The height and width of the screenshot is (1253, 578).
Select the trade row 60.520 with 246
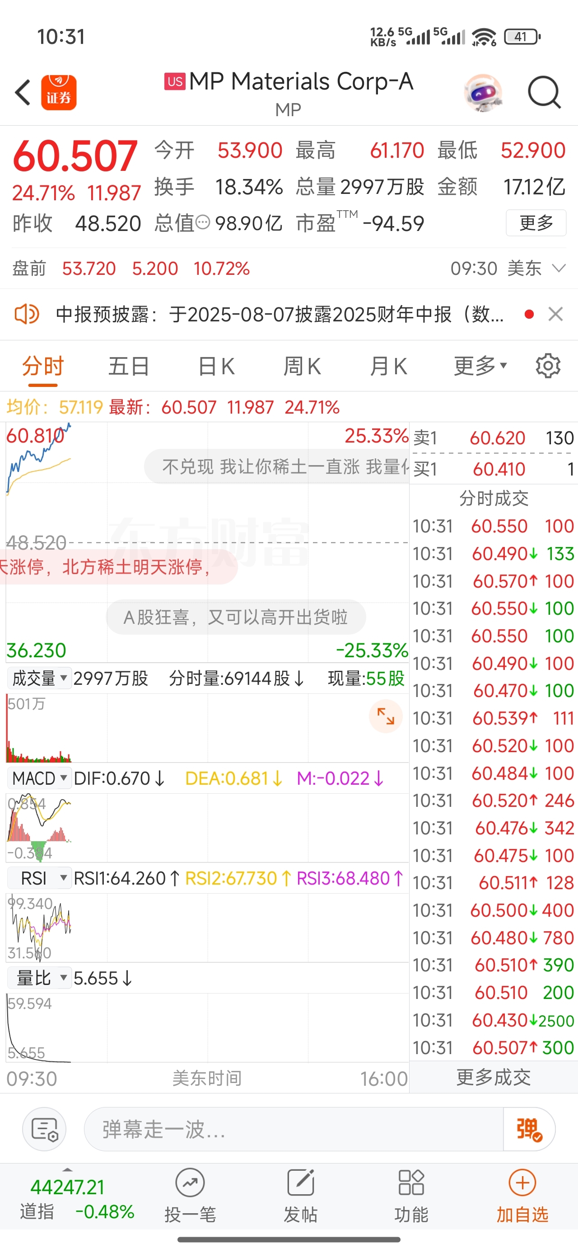pos(494,801)
